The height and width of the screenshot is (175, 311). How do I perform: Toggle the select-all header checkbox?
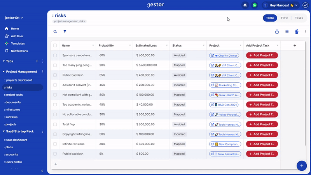coord(55,45)
